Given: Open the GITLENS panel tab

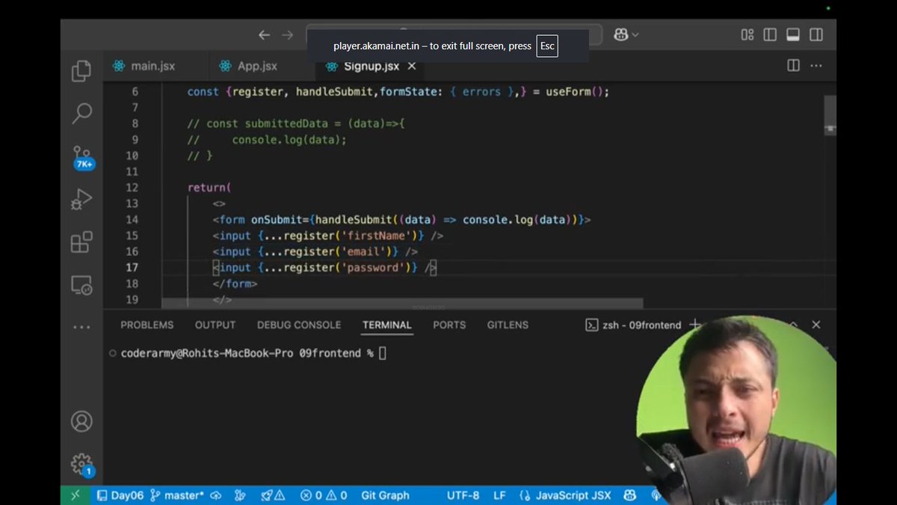Looking at the screenshot, I should click(508, 325).
